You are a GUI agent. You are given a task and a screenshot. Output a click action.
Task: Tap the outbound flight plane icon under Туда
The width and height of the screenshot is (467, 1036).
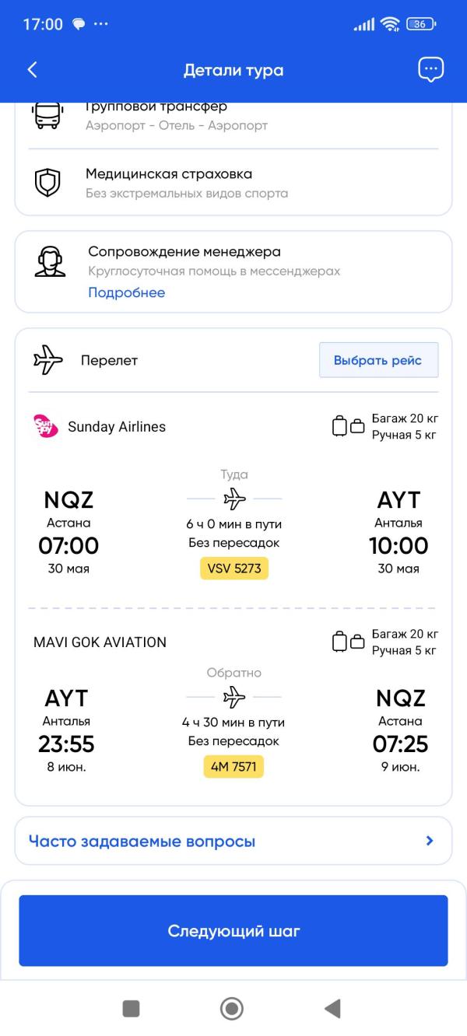click(234, 498)
